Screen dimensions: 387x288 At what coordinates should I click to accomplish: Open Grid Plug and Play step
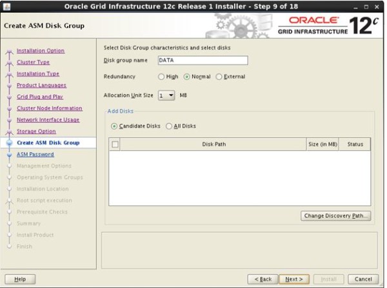click(40, 97)
